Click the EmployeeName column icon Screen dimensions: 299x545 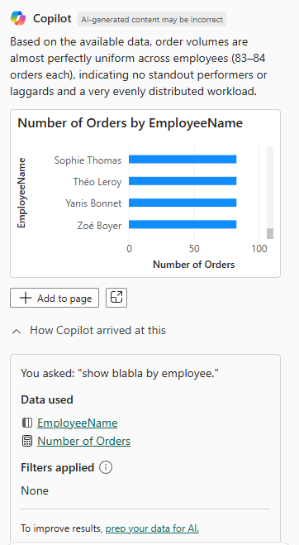[x=26, y=423]
